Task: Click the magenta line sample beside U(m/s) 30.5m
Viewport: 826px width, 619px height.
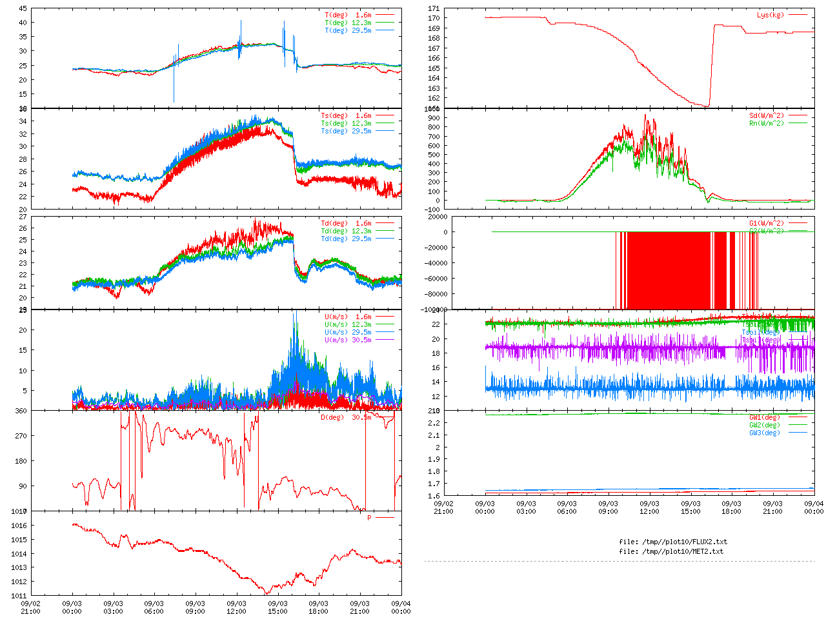Action: [385, 340]
